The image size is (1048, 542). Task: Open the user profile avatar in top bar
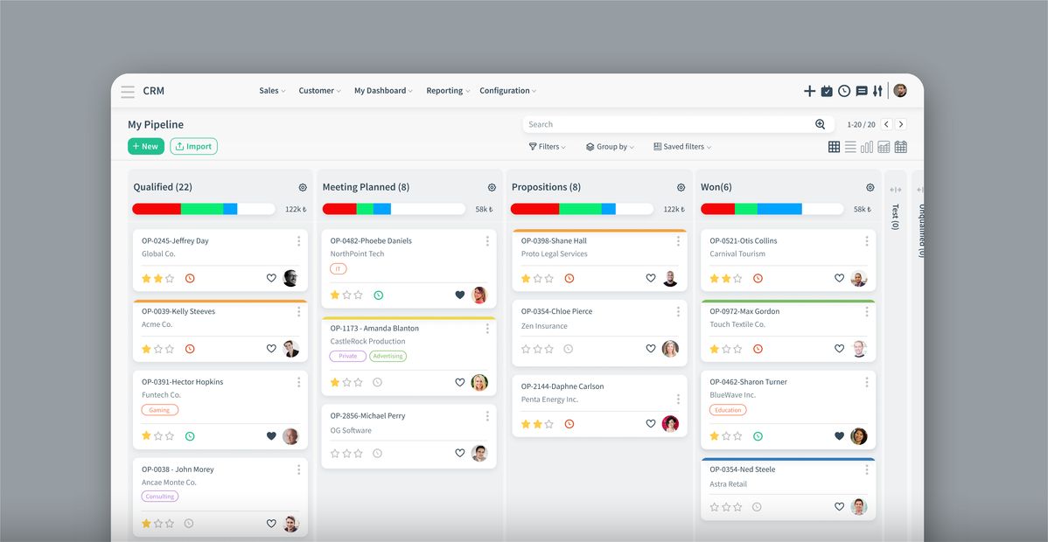[x=900, y=91]
